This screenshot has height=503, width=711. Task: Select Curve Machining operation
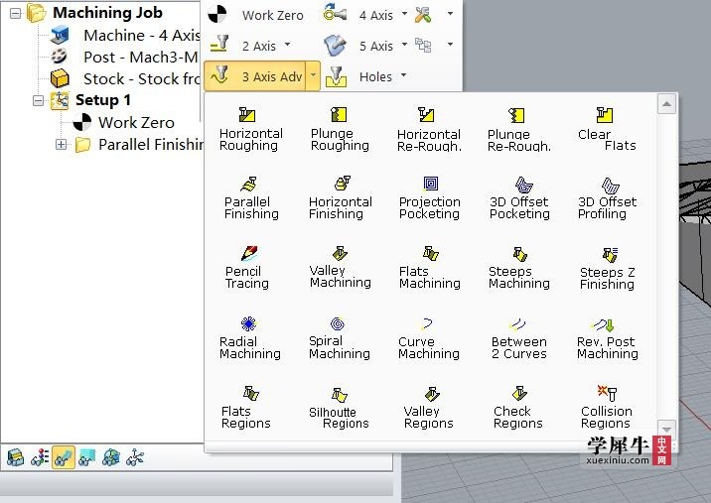click(x=429, y=338)
